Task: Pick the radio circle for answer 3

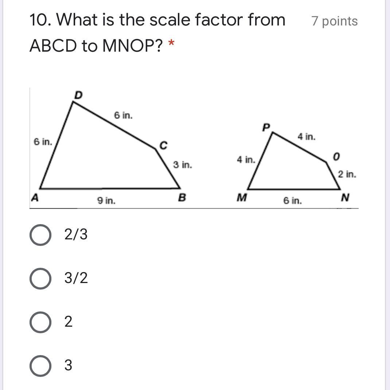Action: pyautogui.click(x=40, y=365)
